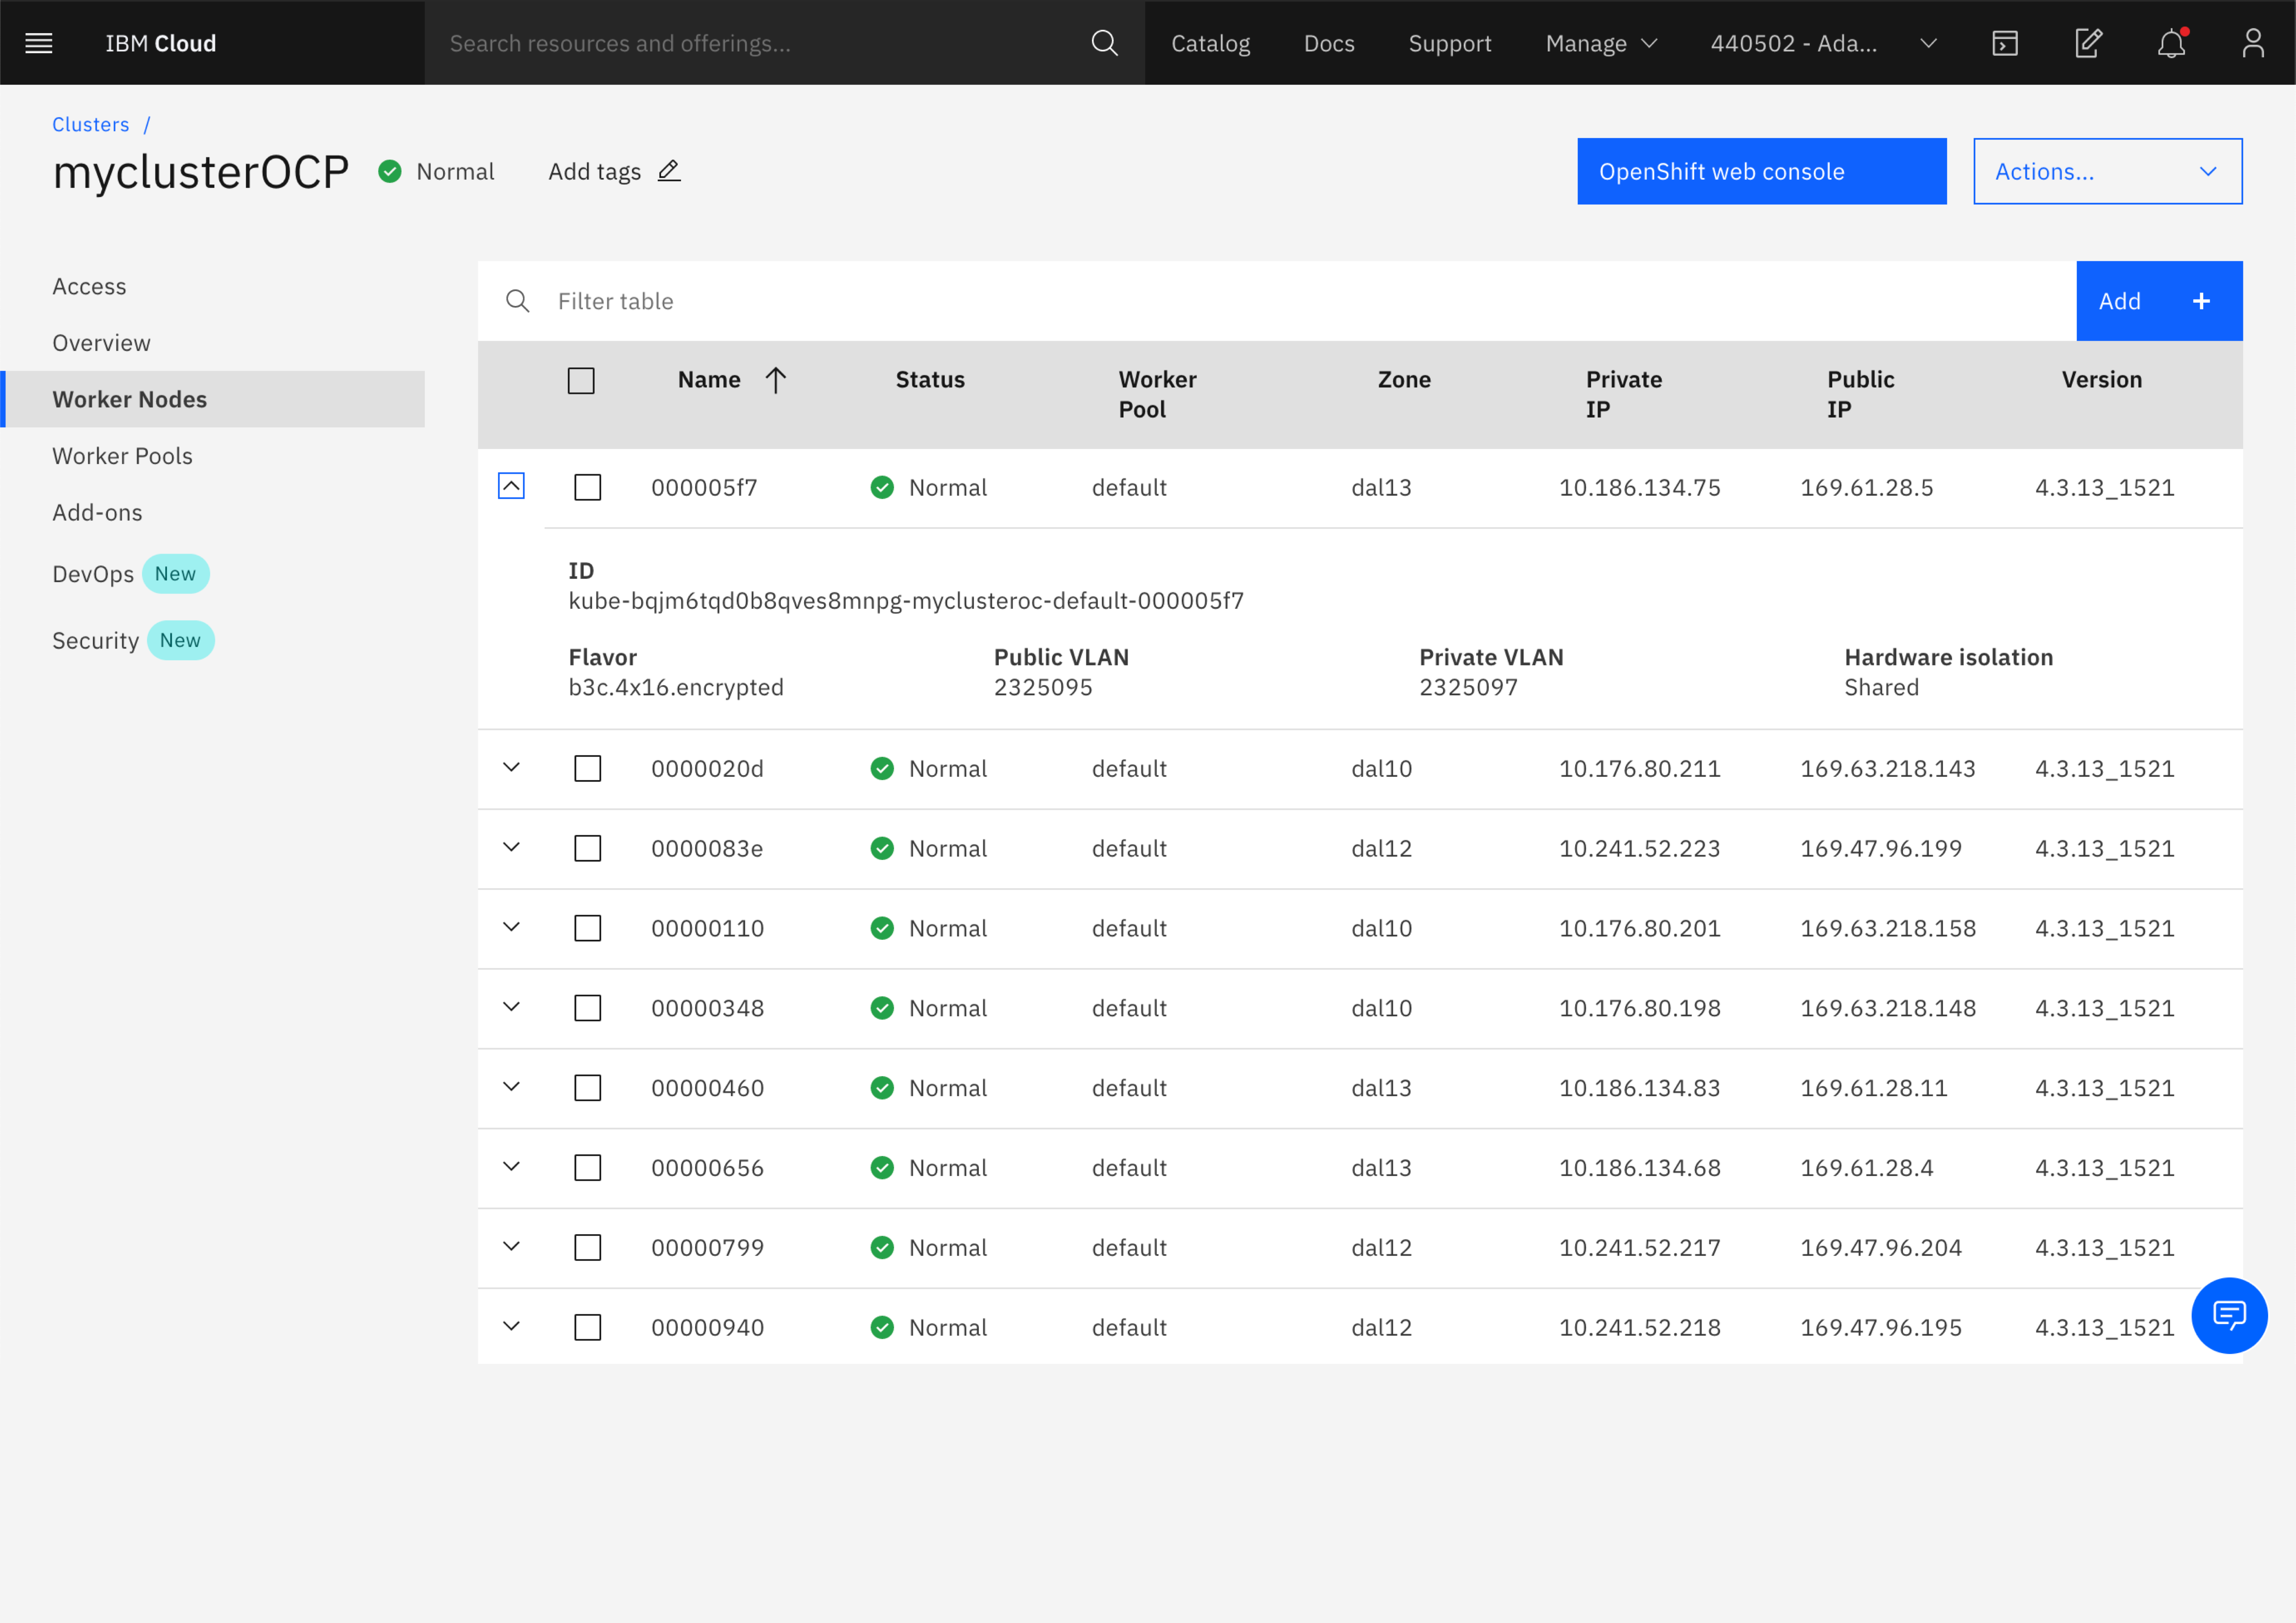
Task: Select checkbox for node 0000083e
Action: [588, 848]
